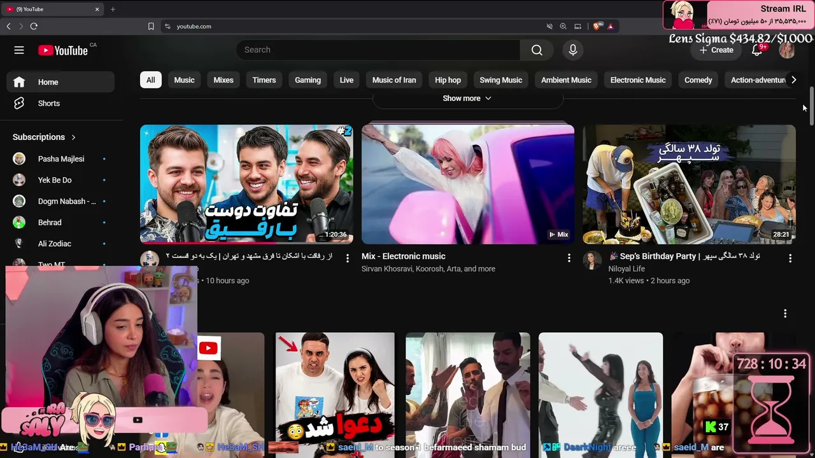Start voice search with the microphone
The width and height of the screenshot is (815, 458).
tap(573, 50)
